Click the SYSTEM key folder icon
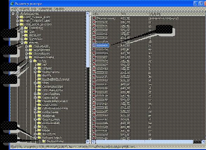Image resolution: width=206 pixels, height=150 pixels. click(x=26, y=43)
